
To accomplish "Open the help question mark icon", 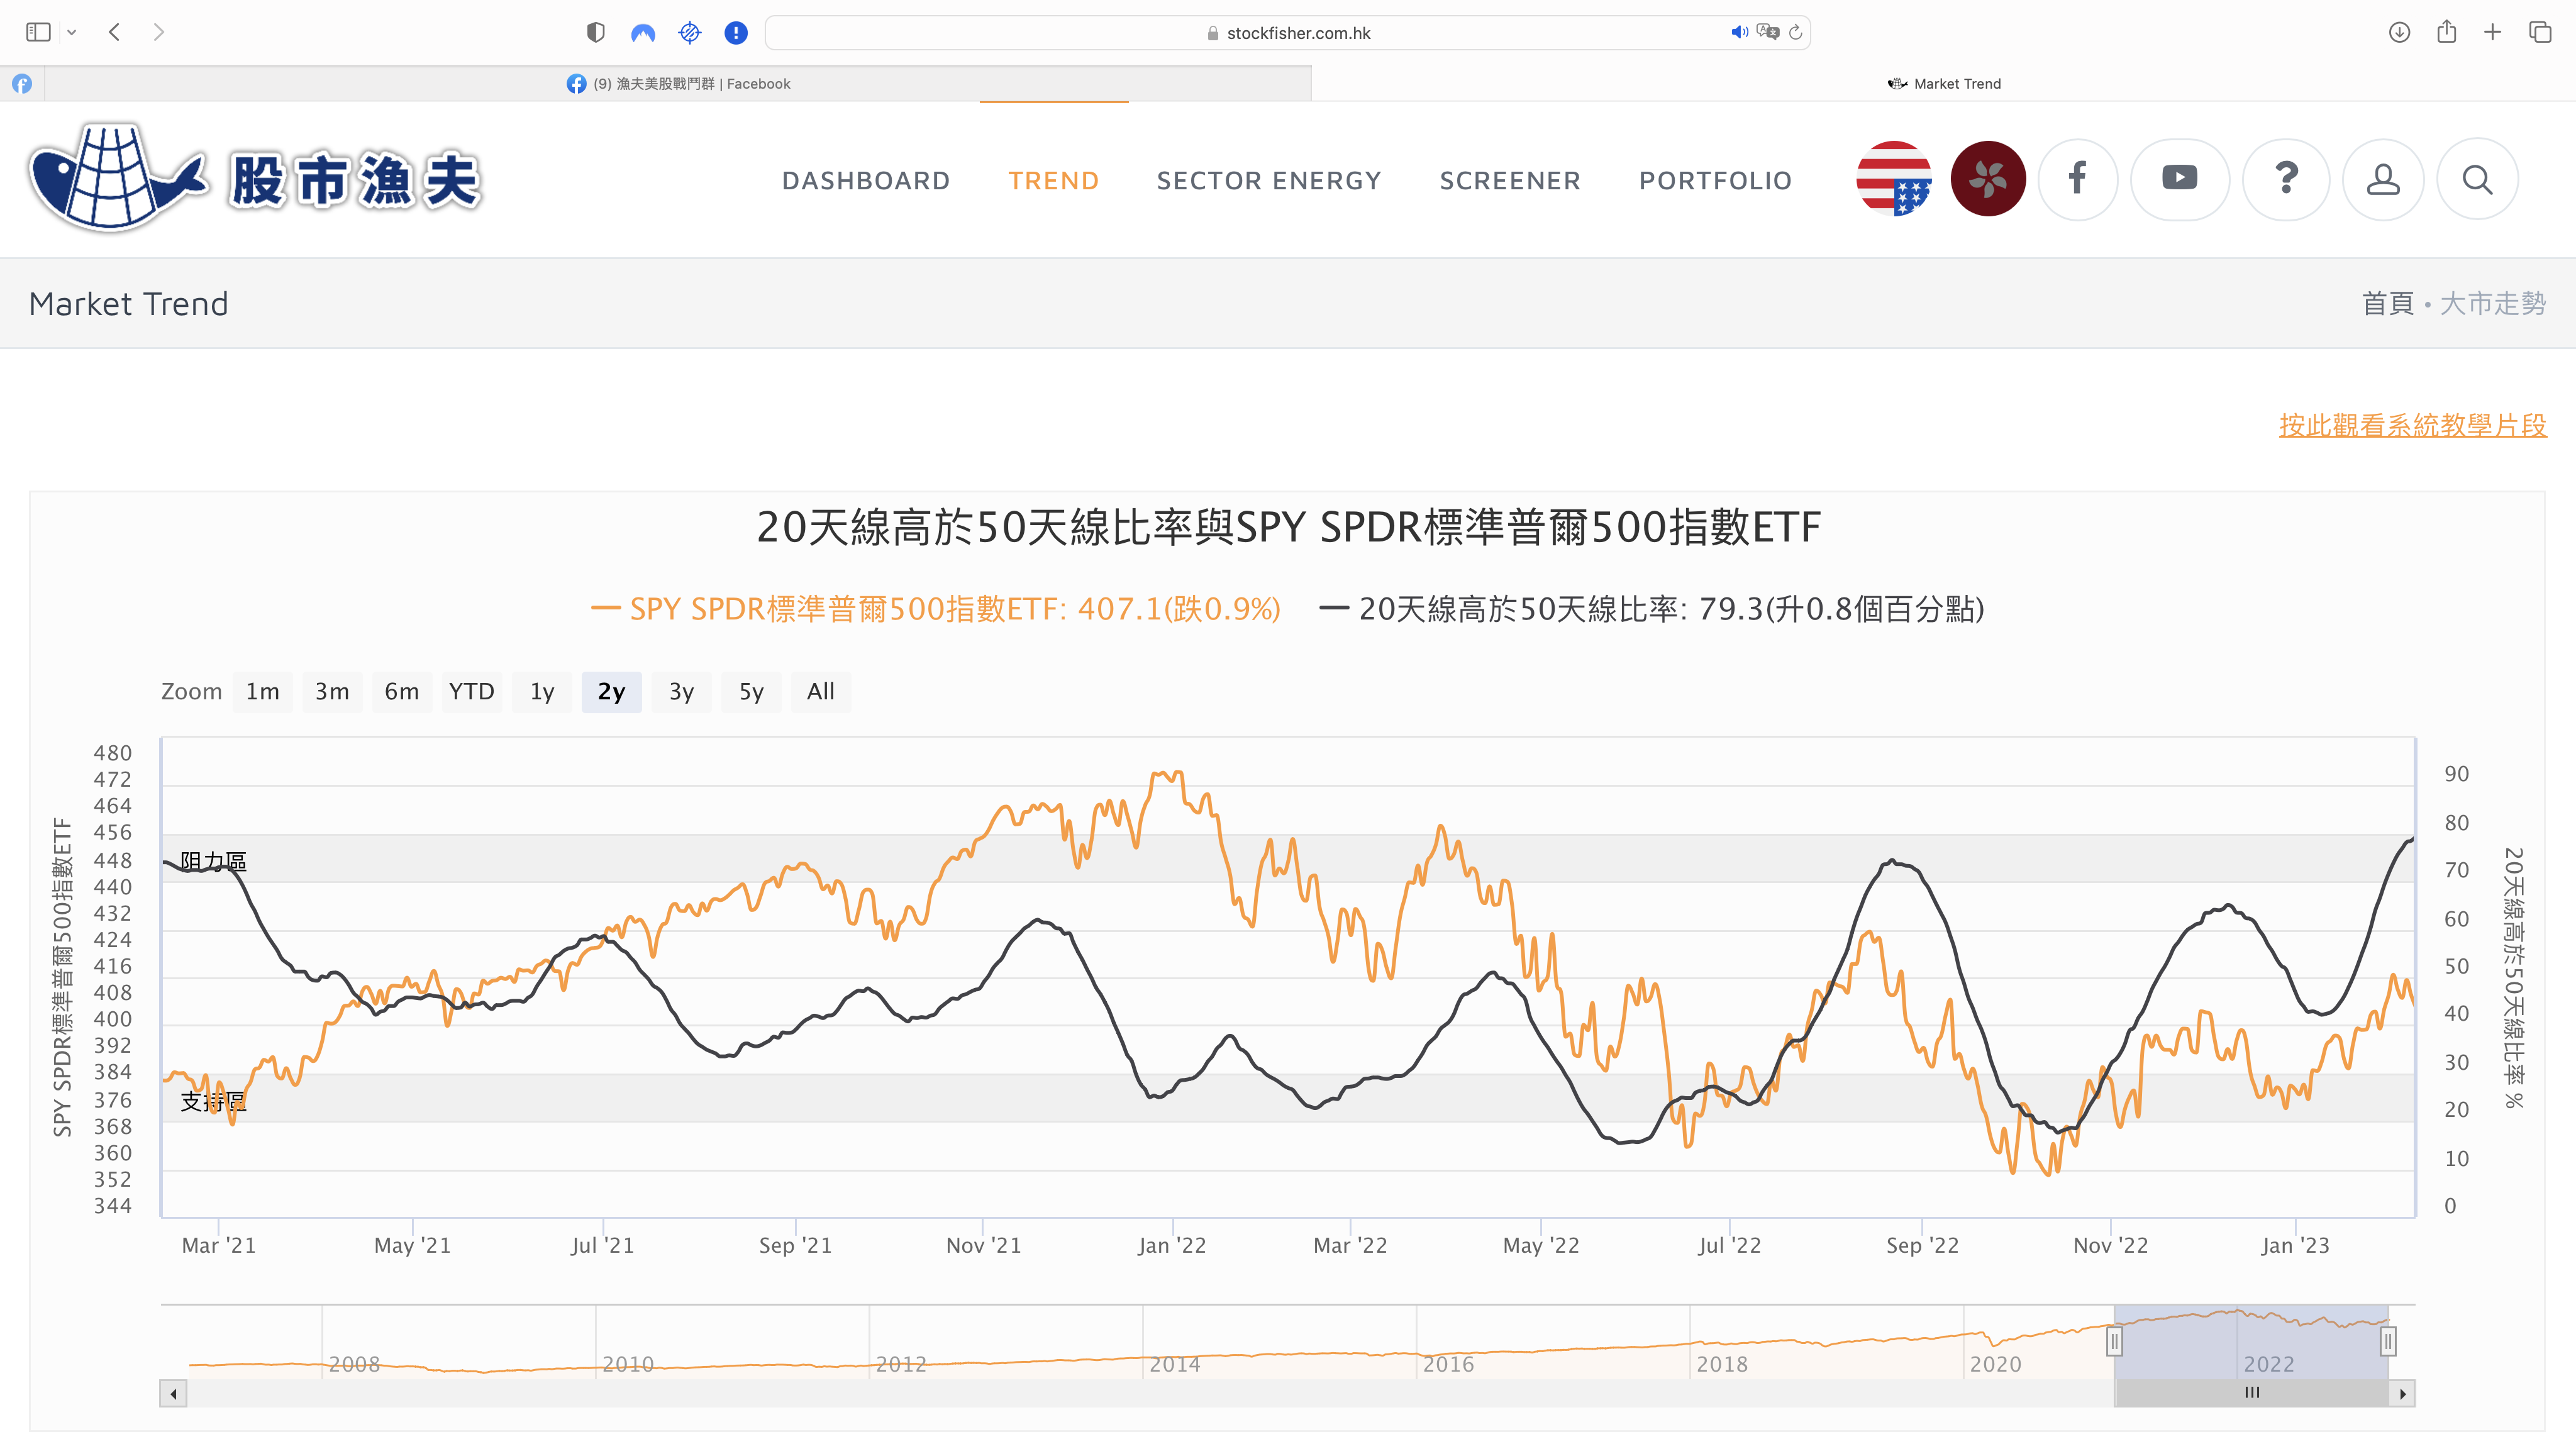I will pyautogui.click(x=2286, y=179).
